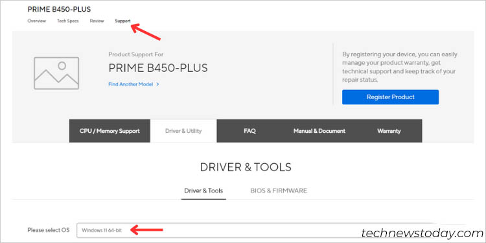This screenshot has width=486, height=243.
Task: Open the FAQ tab
Action: click(249, 131)
